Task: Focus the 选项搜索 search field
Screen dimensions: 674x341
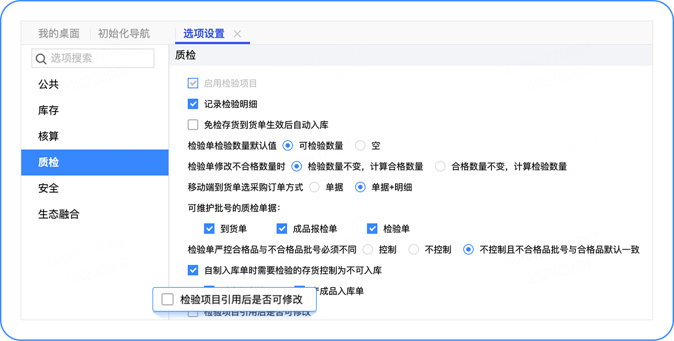Action: (x=93, y=58)
